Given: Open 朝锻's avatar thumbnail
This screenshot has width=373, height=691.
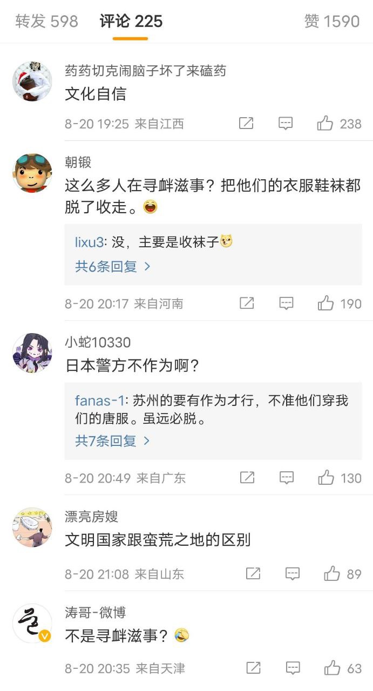Looking at the screenshot, I should (32, 173).
